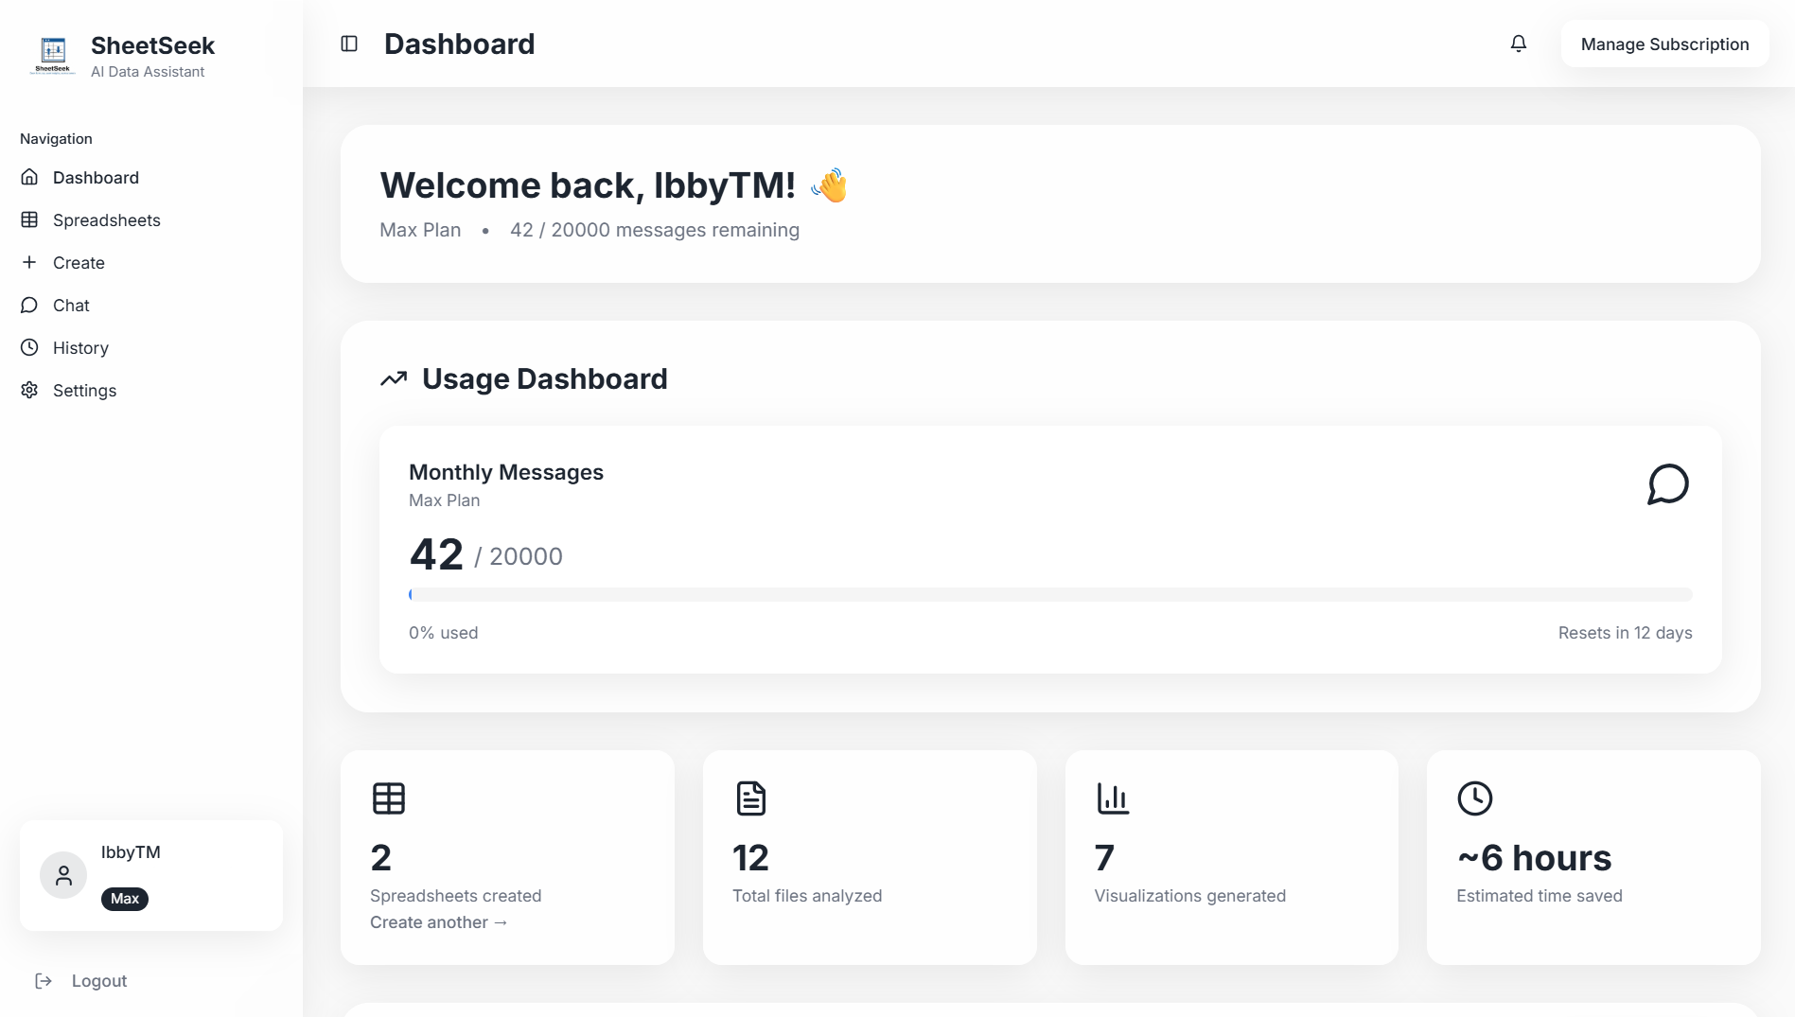Viewport: 1795px width, 1017px height.
Task: Select the Logout option
Action: (98, 980)
